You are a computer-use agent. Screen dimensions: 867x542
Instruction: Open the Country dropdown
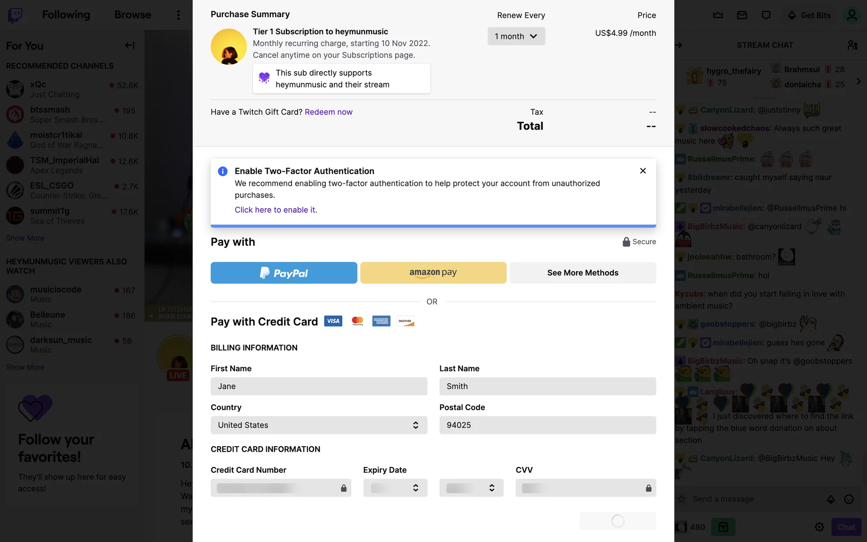[x=319, y=425]
